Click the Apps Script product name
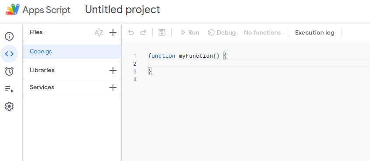 (x=46, y=10)
